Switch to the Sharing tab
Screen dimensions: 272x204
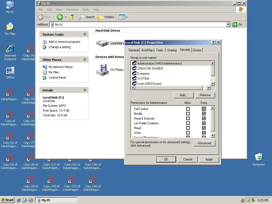coord(172,50)
